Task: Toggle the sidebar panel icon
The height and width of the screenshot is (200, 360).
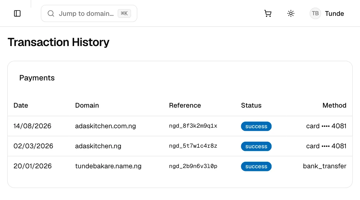Action: [17, 13]
